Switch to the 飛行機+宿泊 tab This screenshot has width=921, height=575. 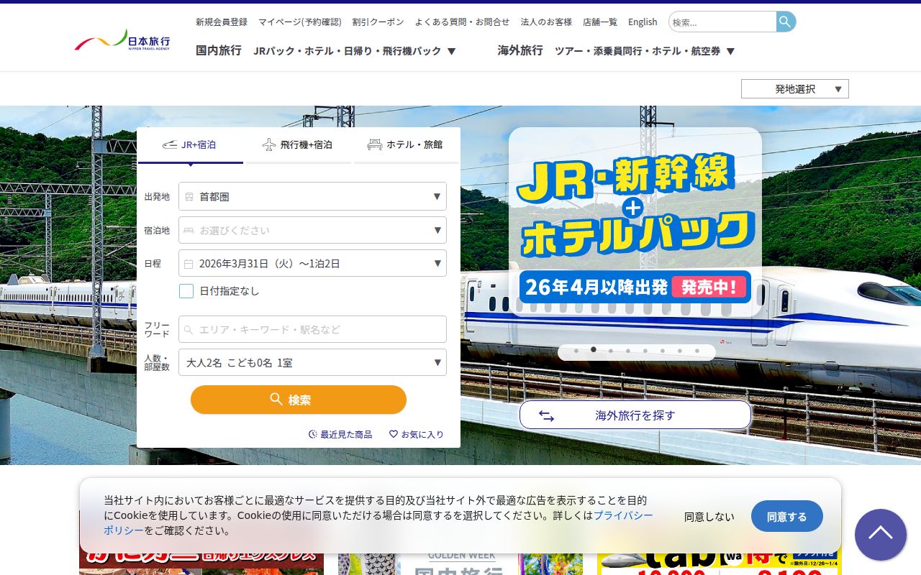(x=298, y=145)
